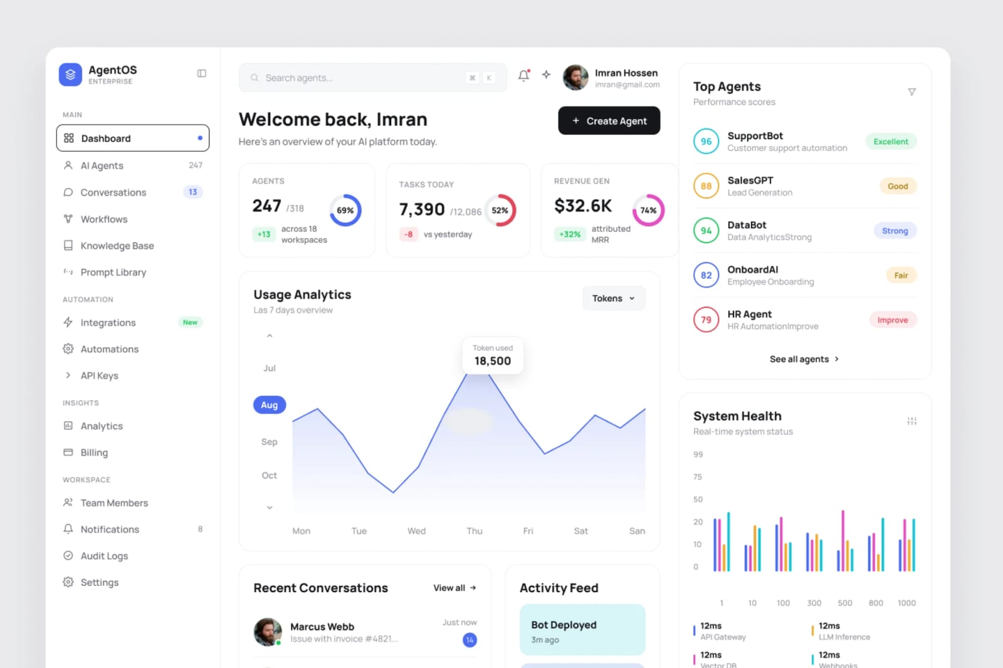Go to previous month with up chevron
The image size is (1003, 668).
270,336
